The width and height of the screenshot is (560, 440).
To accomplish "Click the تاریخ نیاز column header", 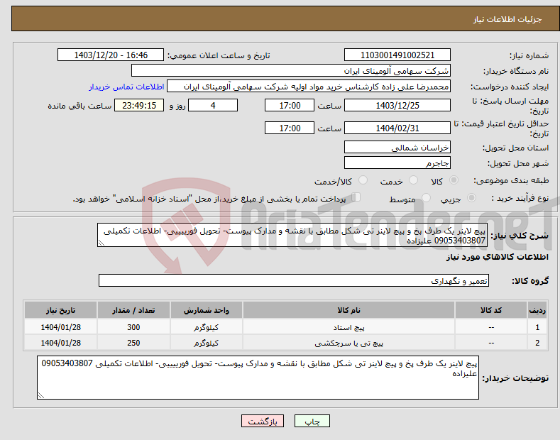I will click(61, 310).
